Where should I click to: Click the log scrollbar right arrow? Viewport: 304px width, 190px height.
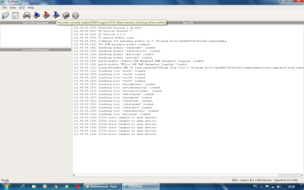(x=302, y=175)
